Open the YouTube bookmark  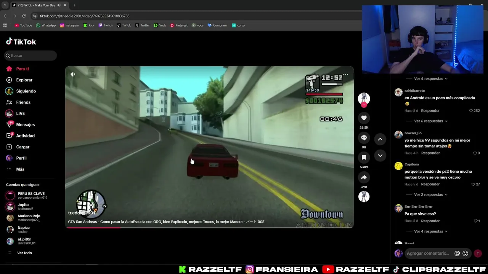pyautogui.click(x=23, y=25)
